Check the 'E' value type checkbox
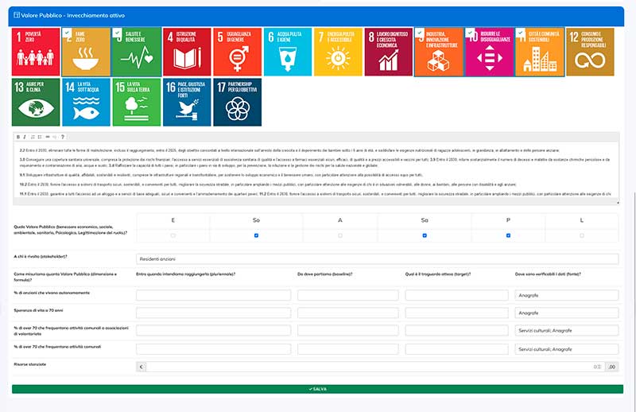Image resolution: width=636 pixels, height=412 pixels. 173,235
